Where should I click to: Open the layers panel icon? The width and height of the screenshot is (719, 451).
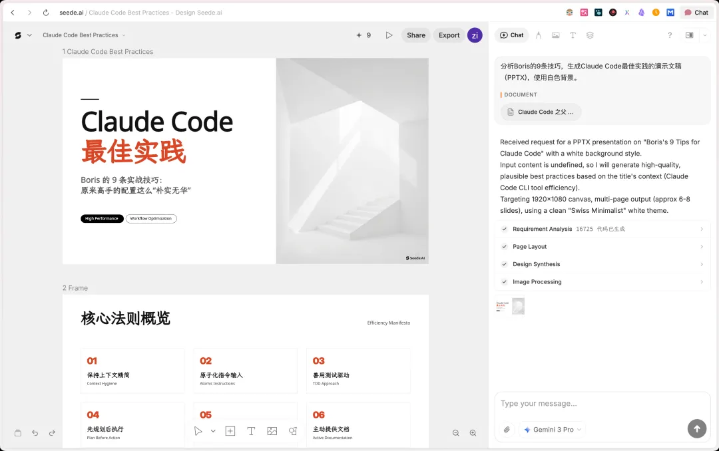pos(590,35)
